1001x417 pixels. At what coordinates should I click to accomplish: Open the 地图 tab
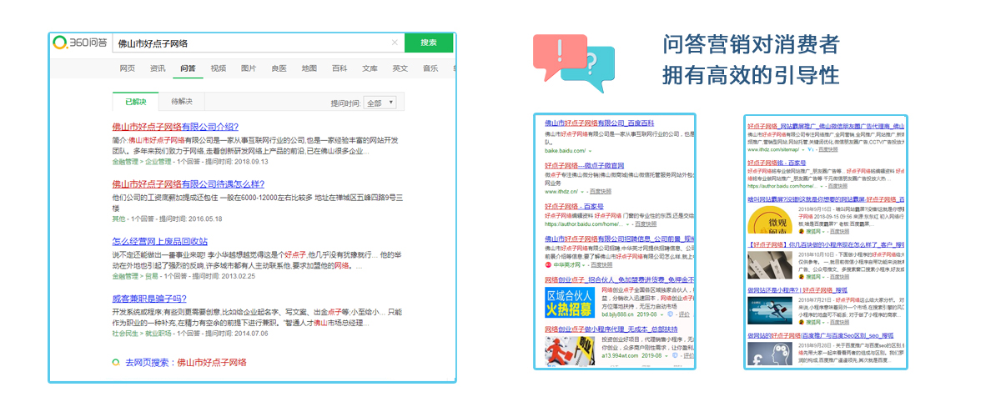[x=309, y=68]
